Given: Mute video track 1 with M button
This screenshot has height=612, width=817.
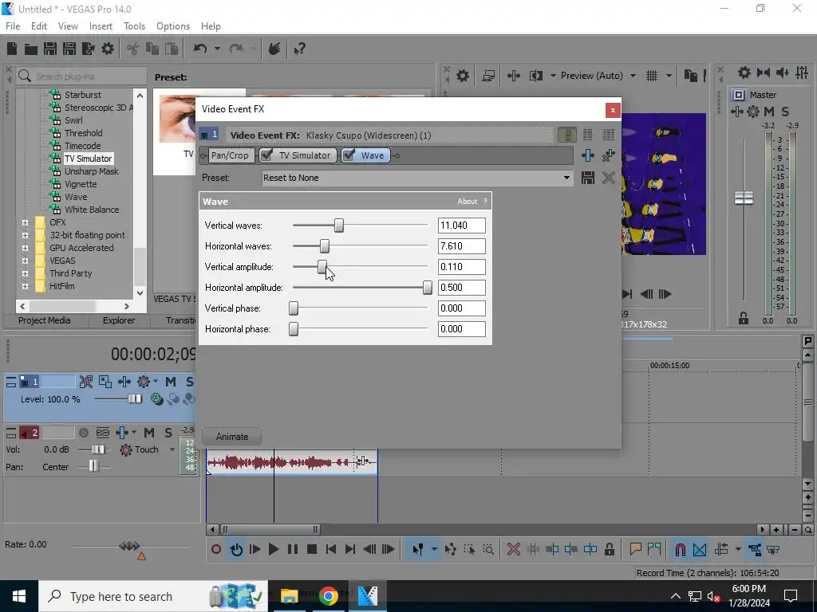Looking at the screenshot, I should (171, 382).
